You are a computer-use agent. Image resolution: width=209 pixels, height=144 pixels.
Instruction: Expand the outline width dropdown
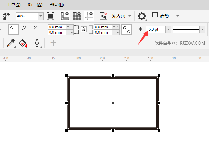tap(169, 29)
